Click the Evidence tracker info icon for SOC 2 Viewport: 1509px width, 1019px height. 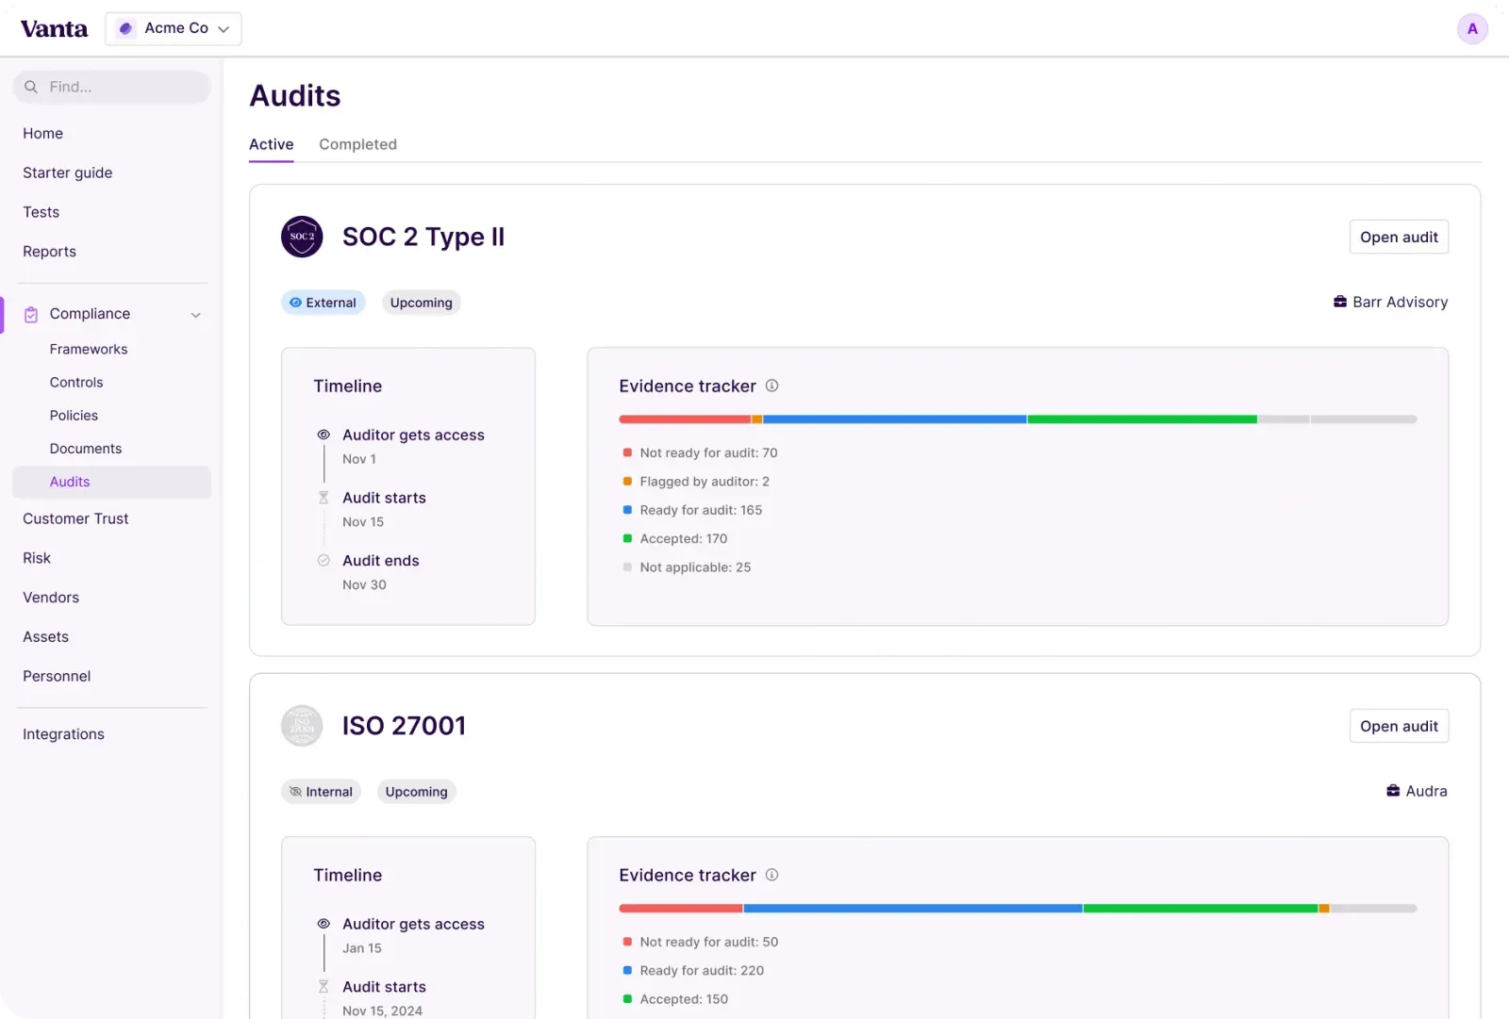pyautogui.click(x=771, y=386)
